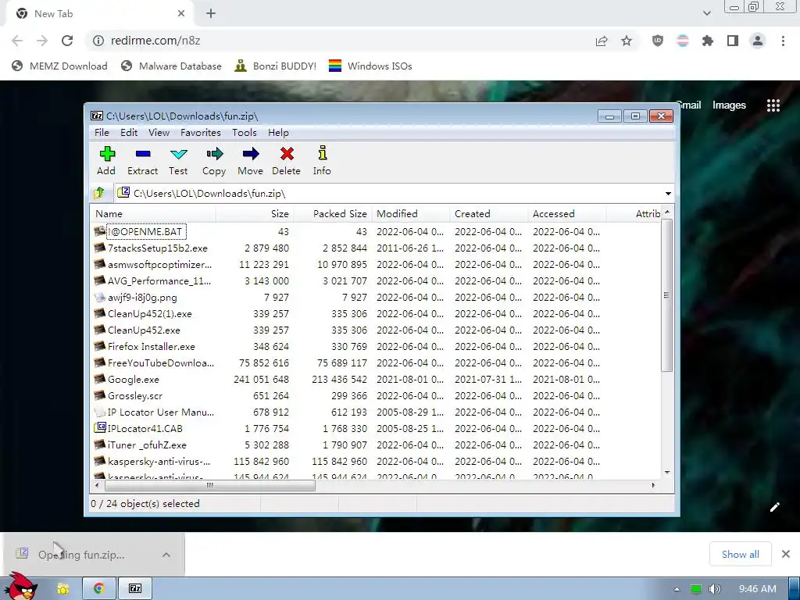Click the vertical scrollbar down arrow in file list
This screenshot has height=600, width=800.
coord(667,473)
